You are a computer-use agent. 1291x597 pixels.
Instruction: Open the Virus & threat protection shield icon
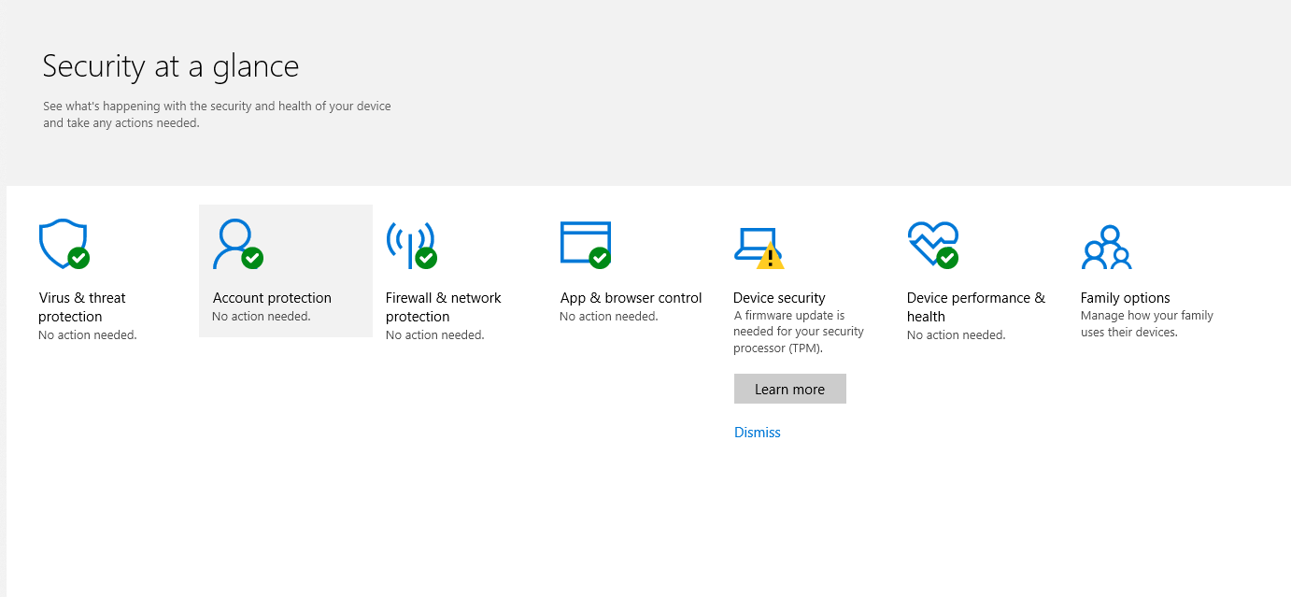click(62, 243)
